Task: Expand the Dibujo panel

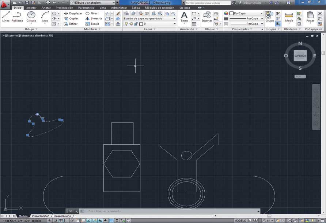Action: [31, 29]
